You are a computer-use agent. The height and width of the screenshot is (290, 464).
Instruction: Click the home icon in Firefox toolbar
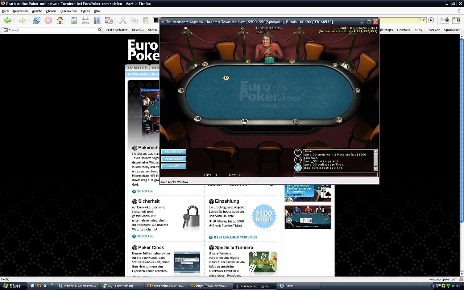[60, 20]
